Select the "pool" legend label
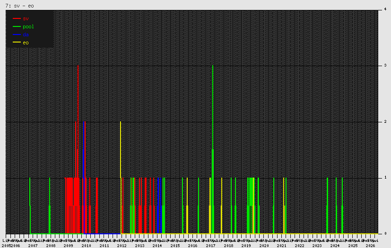Image resolution: width=391 pixels, height=248 pixels. [28, 26]
